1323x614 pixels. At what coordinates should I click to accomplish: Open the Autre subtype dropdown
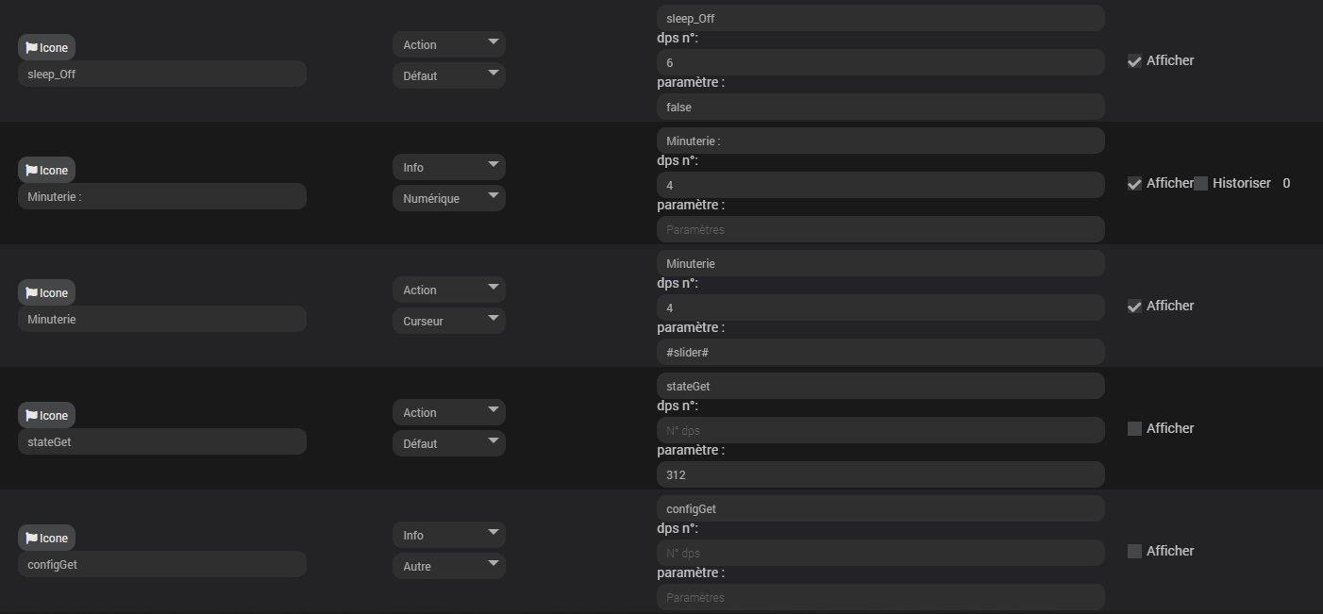coord(449,566)
